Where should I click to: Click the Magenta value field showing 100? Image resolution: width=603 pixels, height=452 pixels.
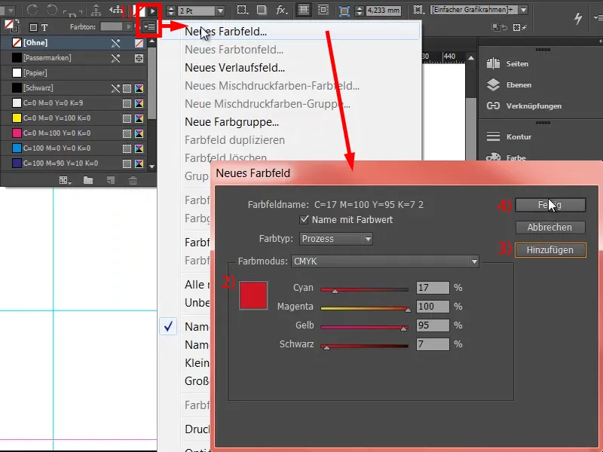433,307
